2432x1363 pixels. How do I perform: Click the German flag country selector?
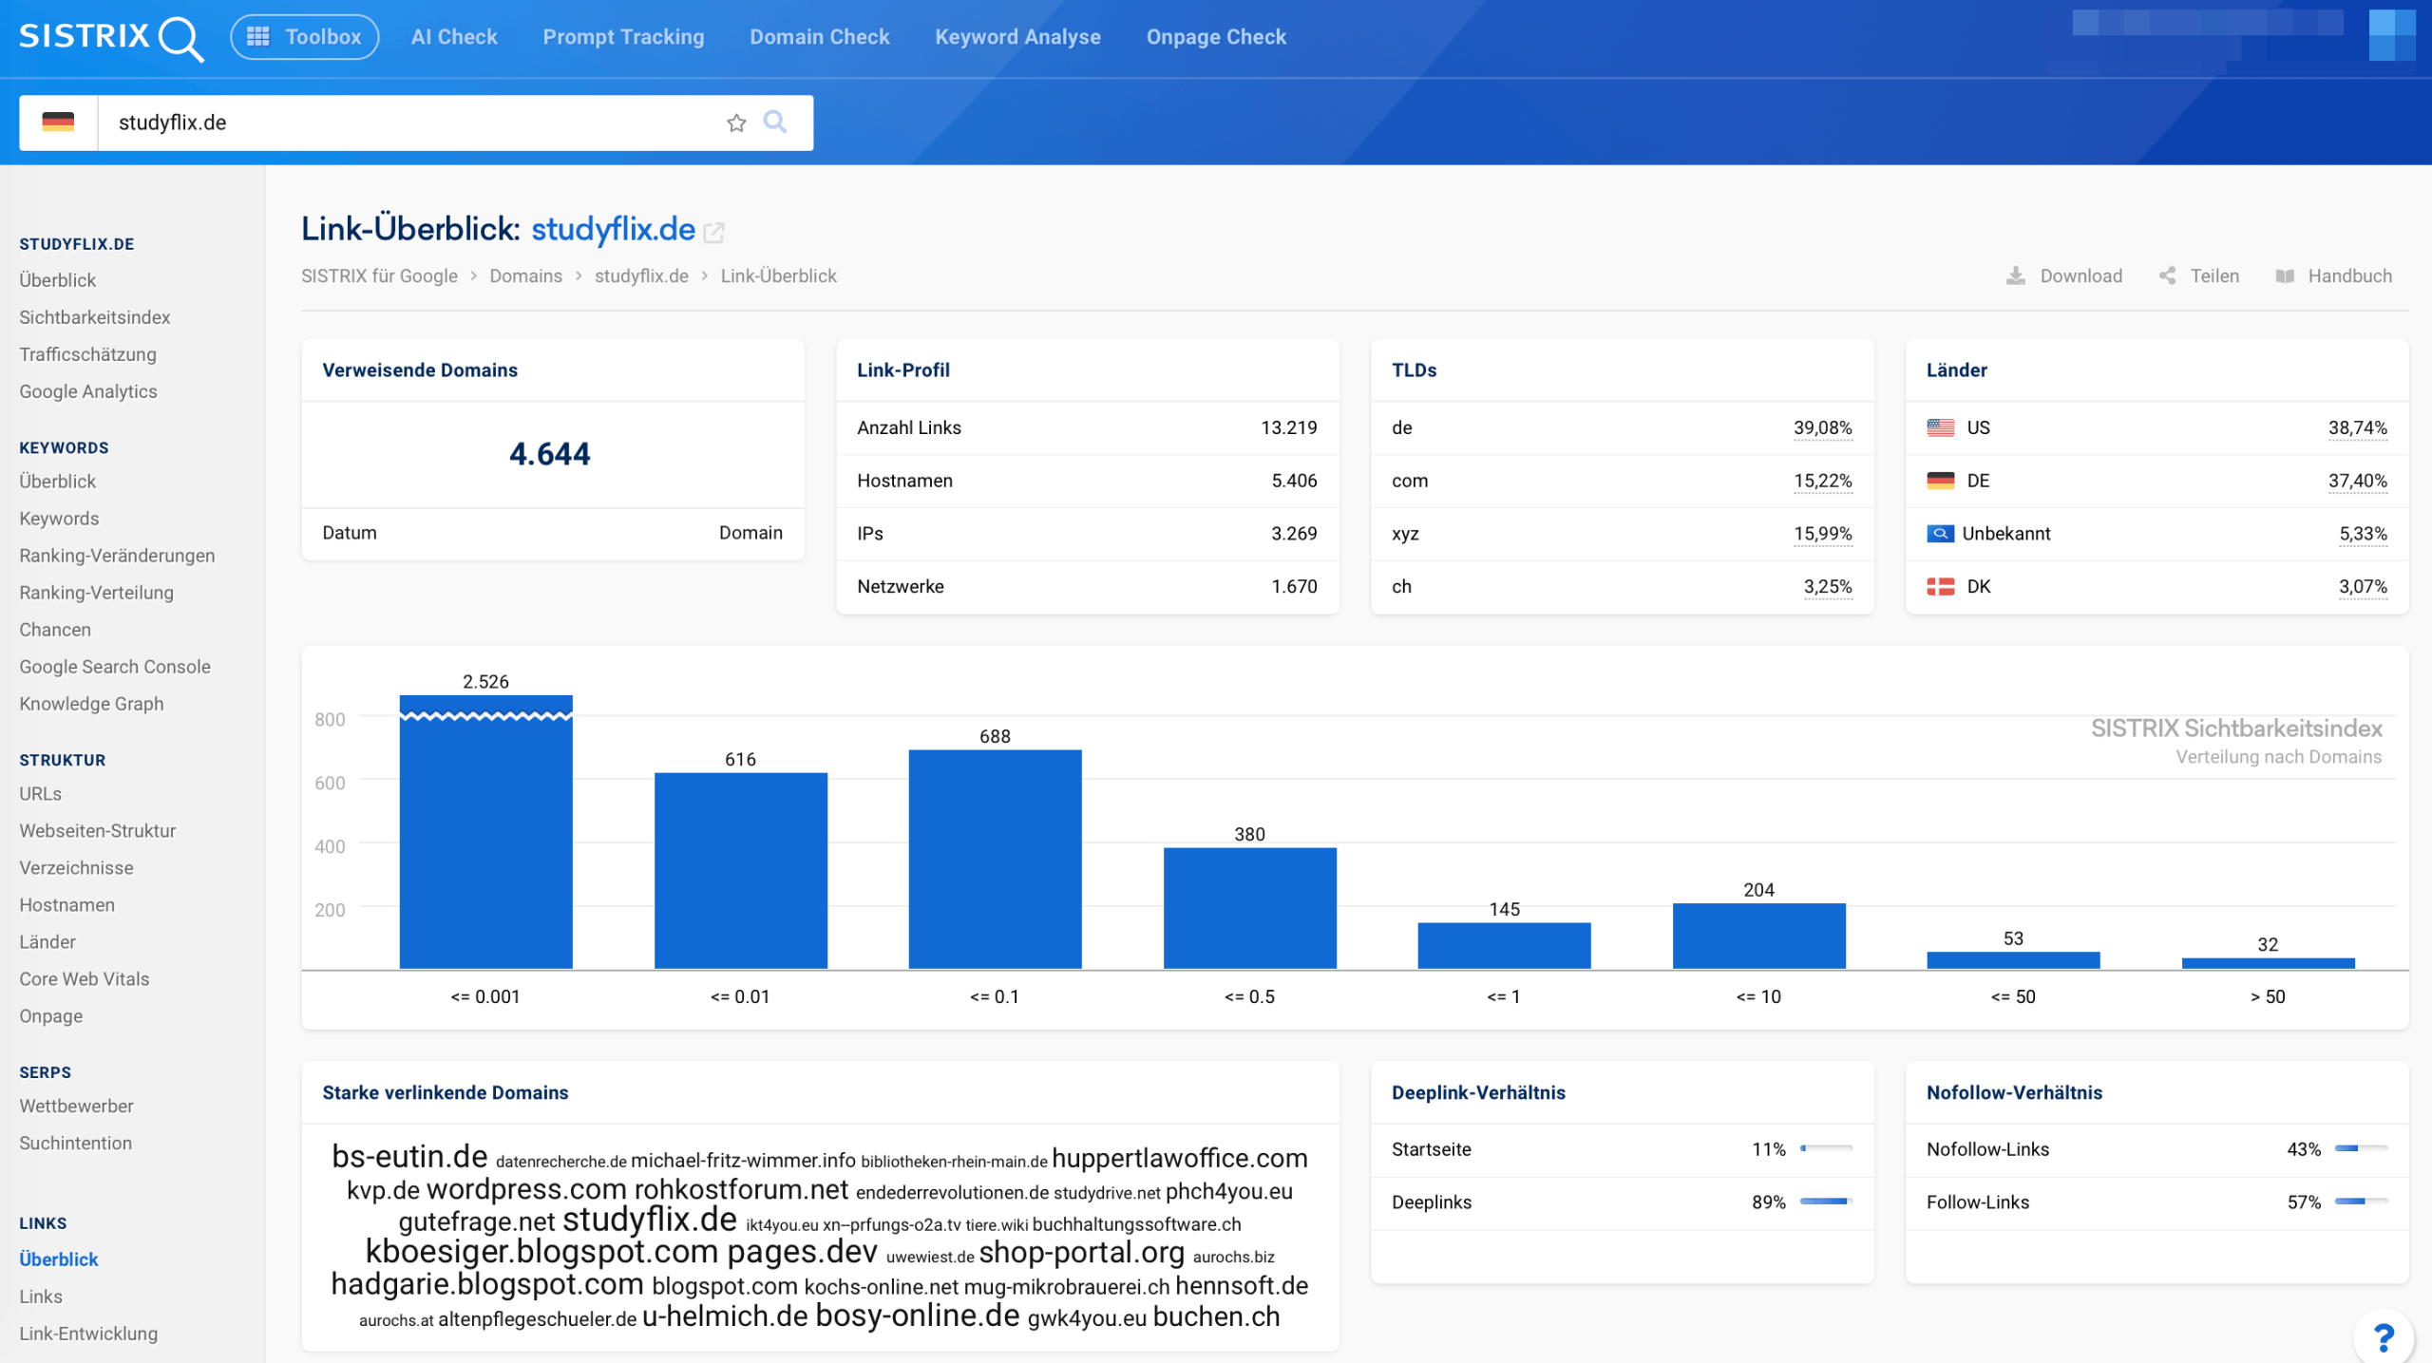click(x=58, y=123)
